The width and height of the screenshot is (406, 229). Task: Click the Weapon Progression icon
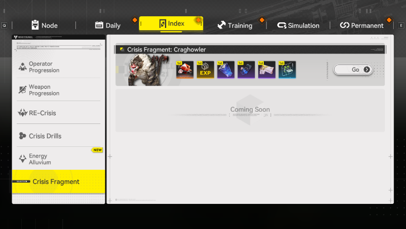pos(22,90)
